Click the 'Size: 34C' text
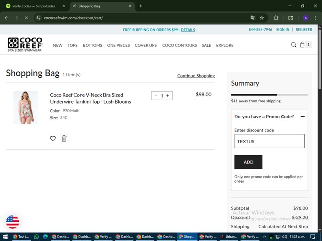 [x=59, y=118]
